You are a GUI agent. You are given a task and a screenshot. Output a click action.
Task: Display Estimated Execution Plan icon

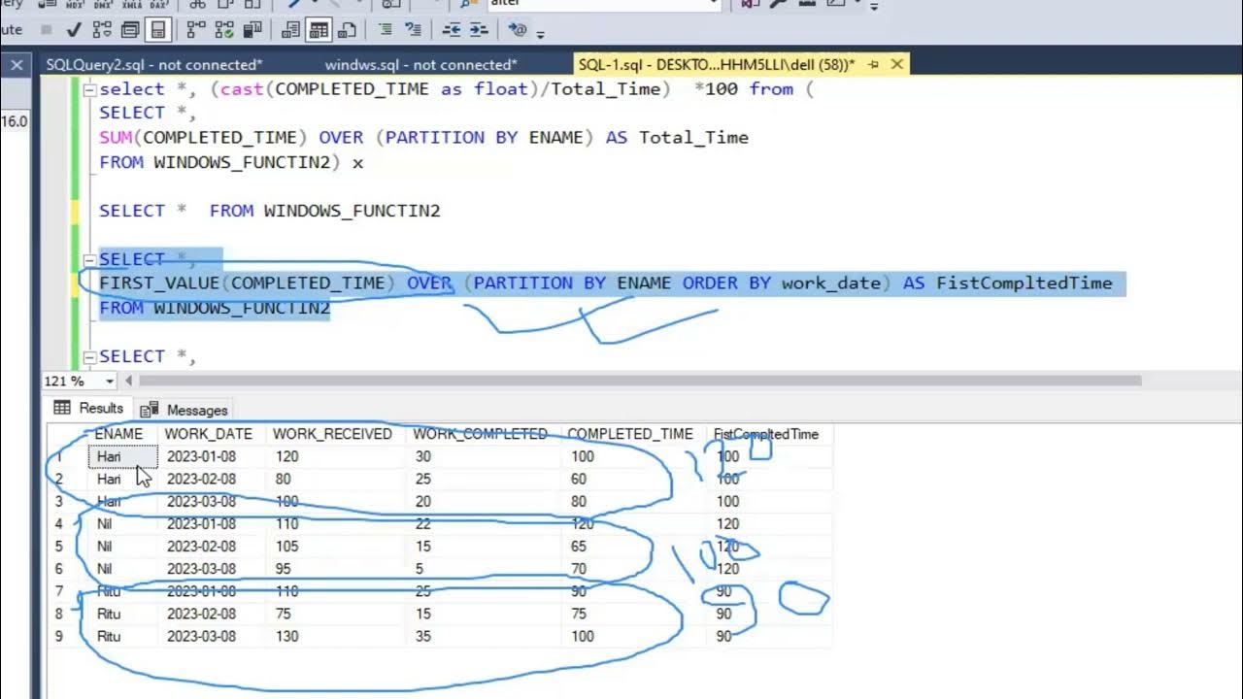[x=102, y=30]
